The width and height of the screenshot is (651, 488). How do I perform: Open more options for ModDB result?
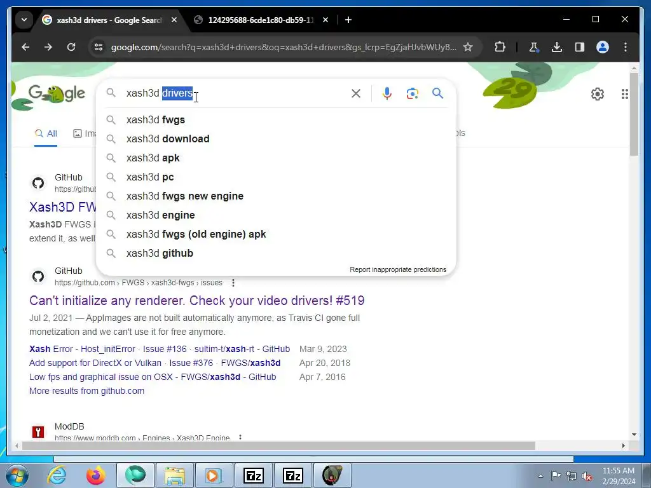pos(240,438)
